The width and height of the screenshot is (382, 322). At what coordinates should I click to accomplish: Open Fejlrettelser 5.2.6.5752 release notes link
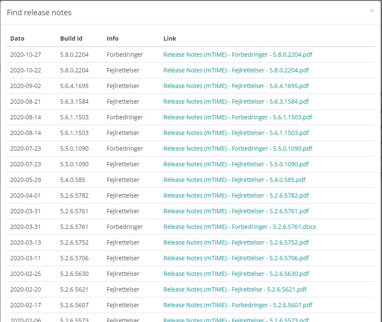pyautogui.click(x=236, y=242)
